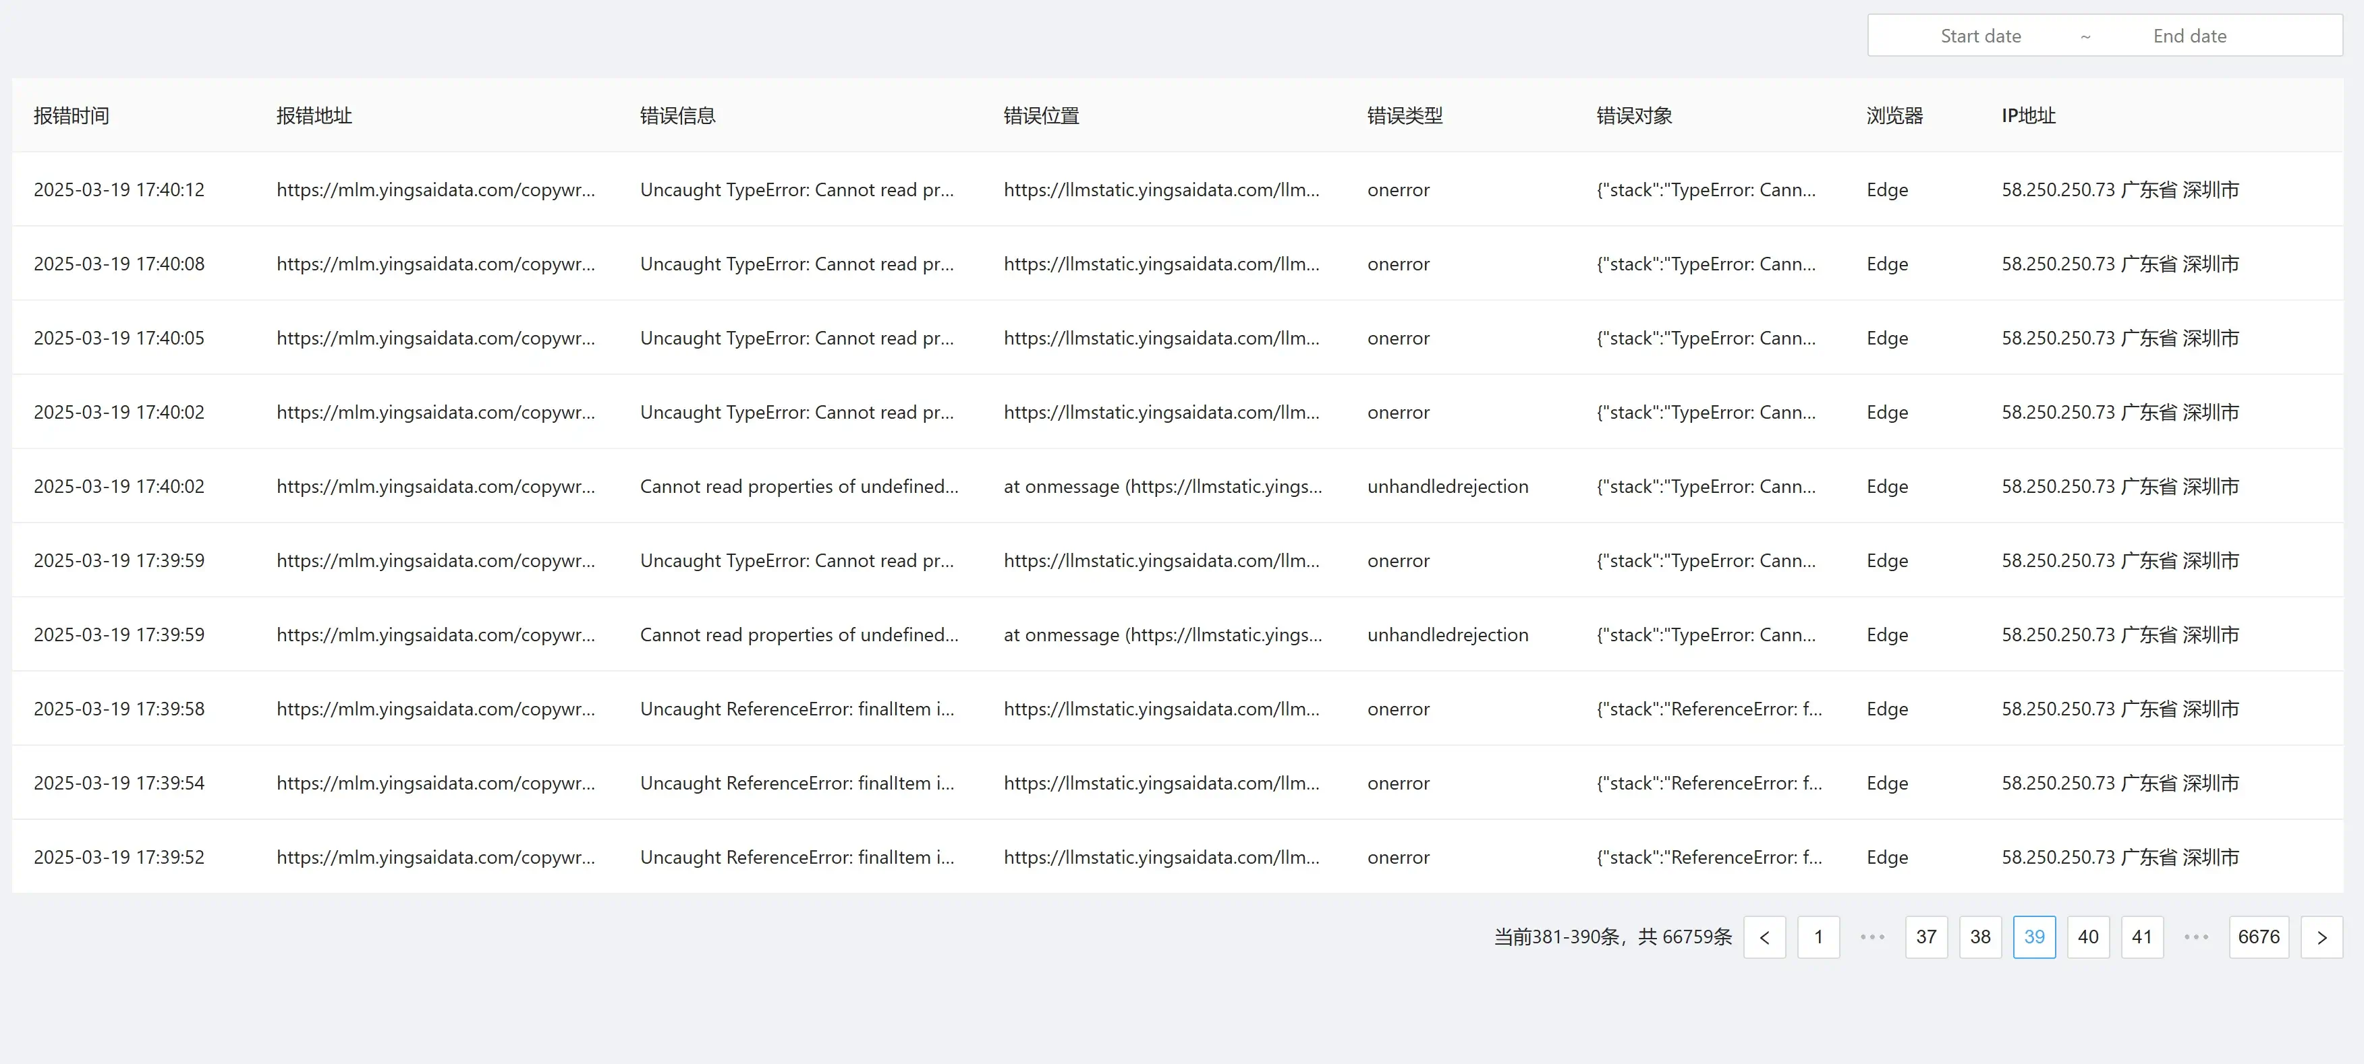
Task: Open page 37 in pagination
Action: click(x=1926, y=937)
